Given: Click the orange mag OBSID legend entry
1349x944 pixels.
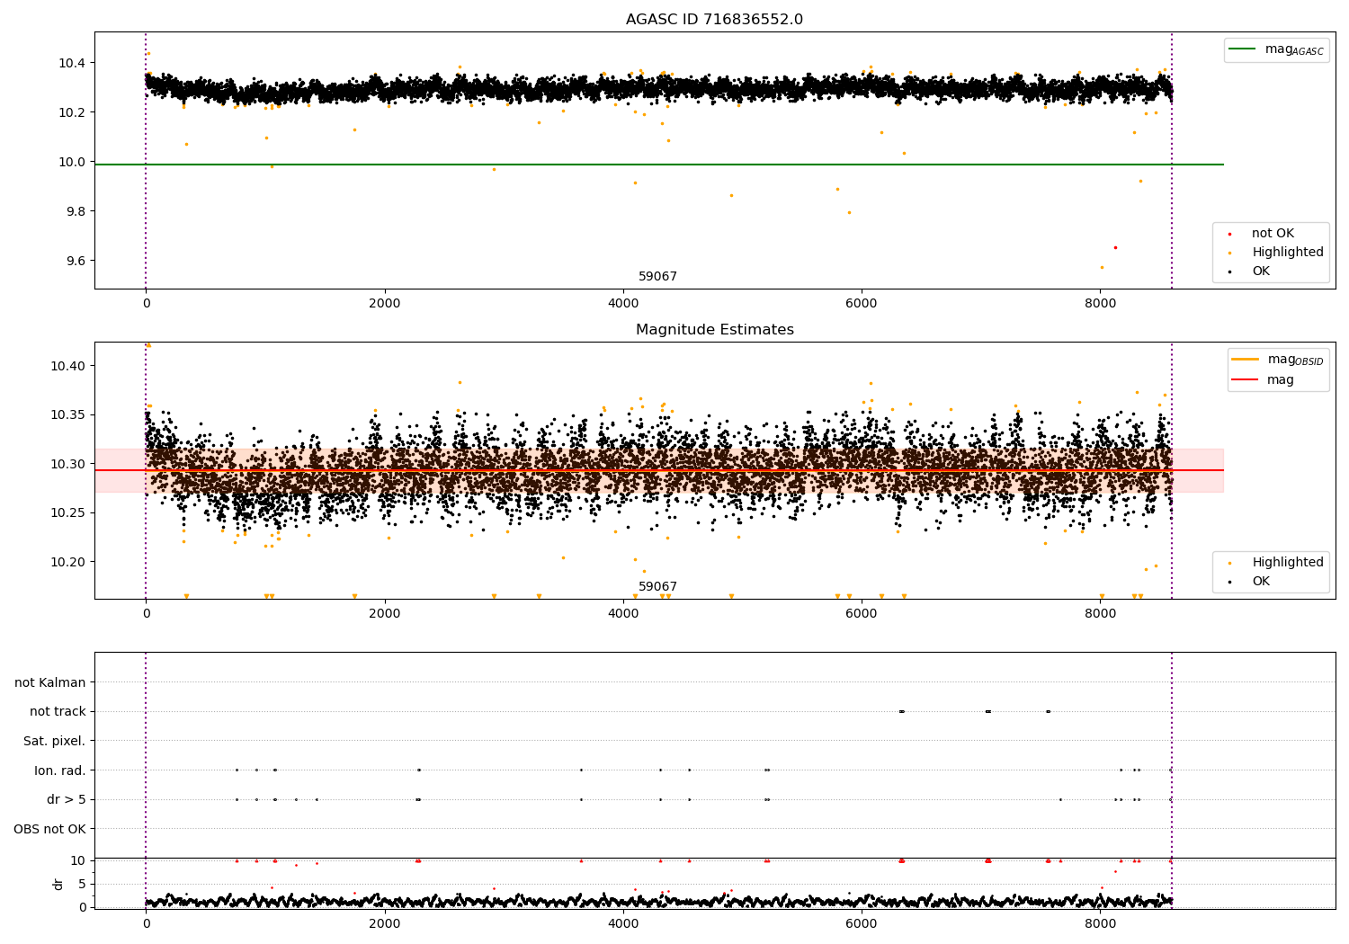Looking at the screenshot, I should coord(1245,360).
